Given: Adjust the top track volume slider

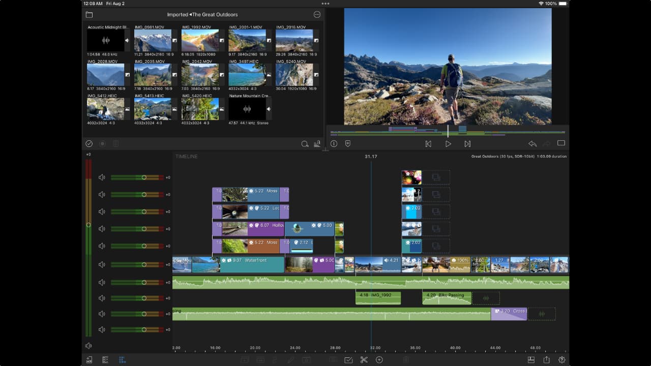Looking at the screenshot, I should [x=144, y=177].
